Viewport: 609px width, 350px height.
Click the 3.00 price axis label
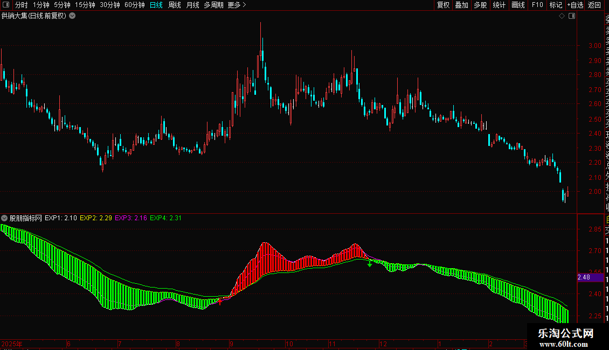(595, 46)
